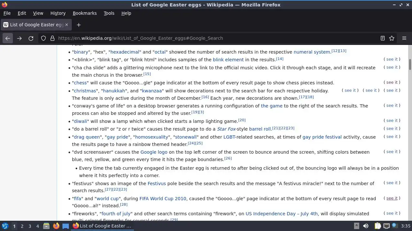Open the volume control in system tray

[x=366, y=226]
